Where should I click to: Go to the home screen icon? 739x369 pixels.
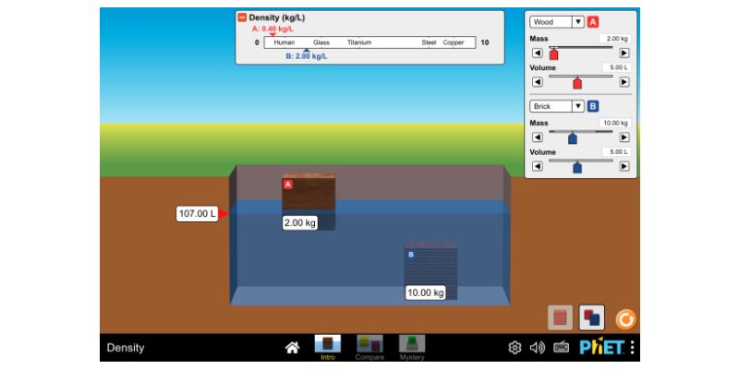[292, 348]
